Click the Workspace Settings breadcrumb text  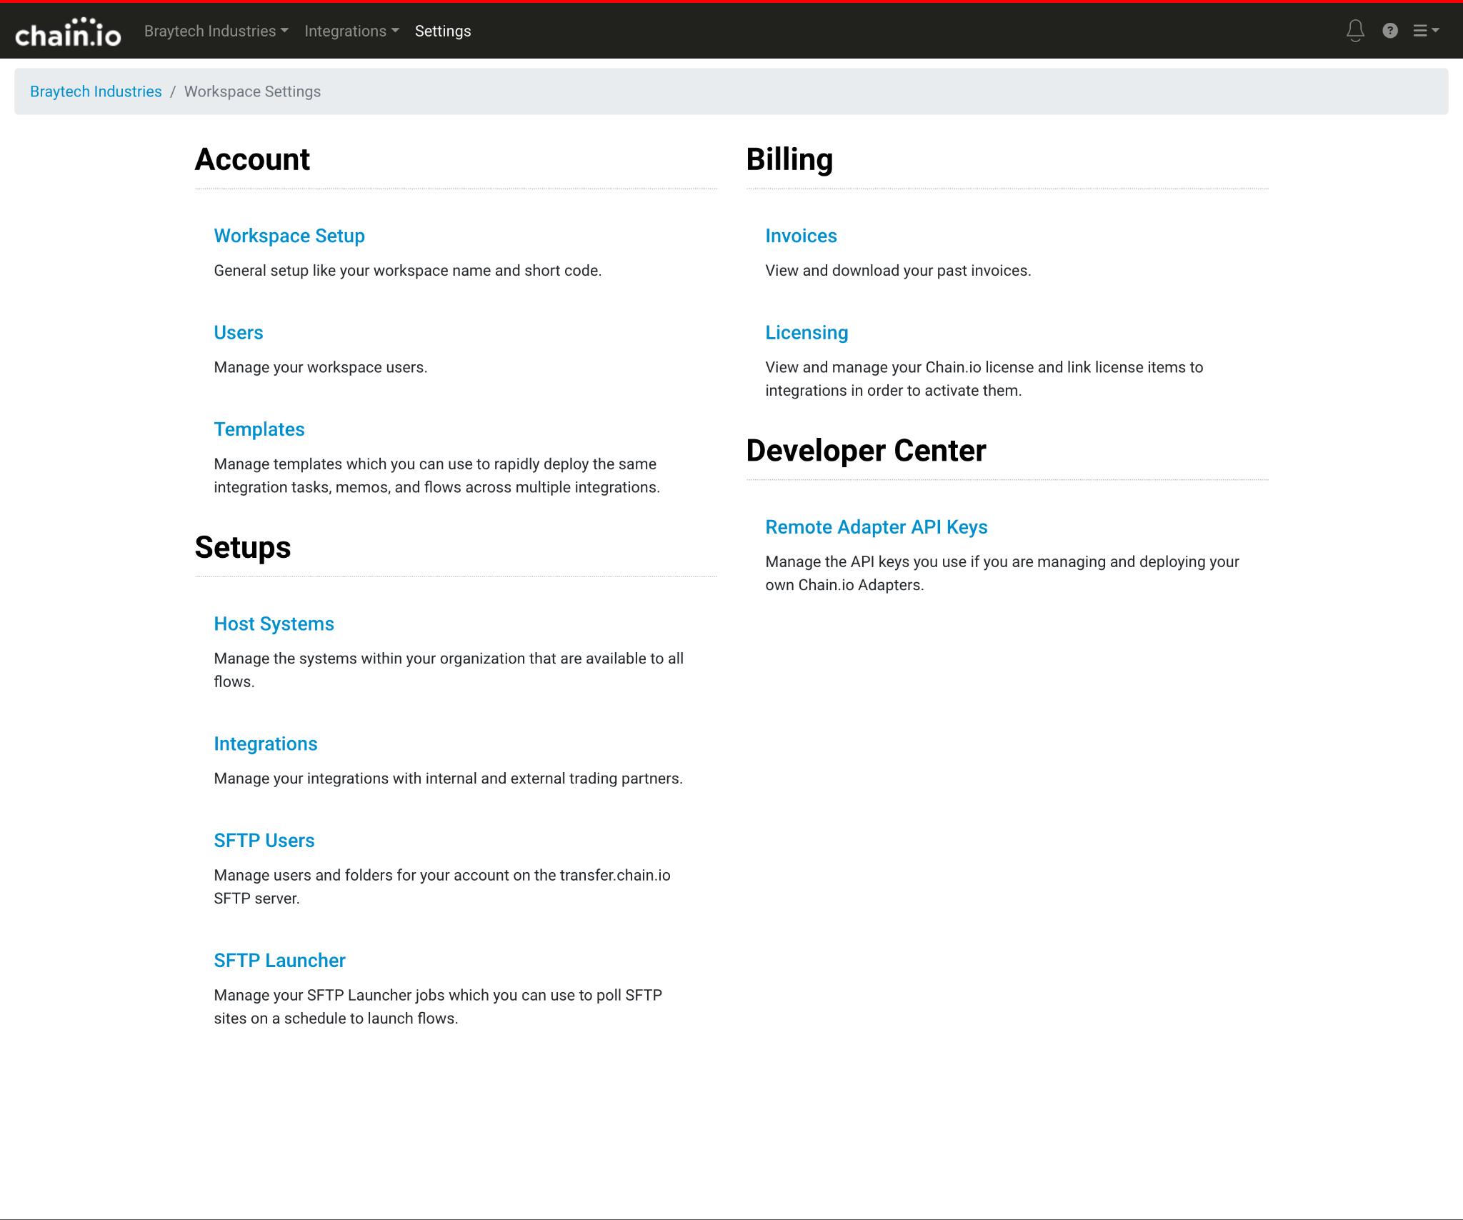(x=252, y=91)
